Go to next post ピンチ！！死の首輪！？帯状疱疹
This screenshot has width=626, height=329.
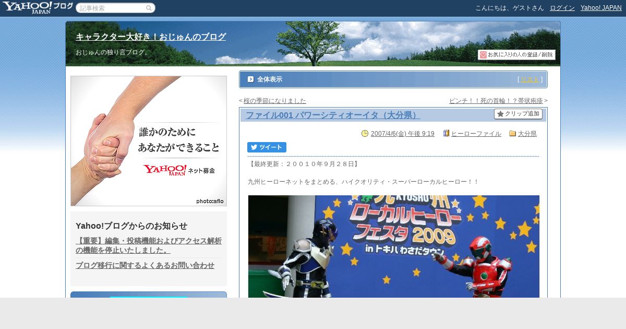(496, 101)
